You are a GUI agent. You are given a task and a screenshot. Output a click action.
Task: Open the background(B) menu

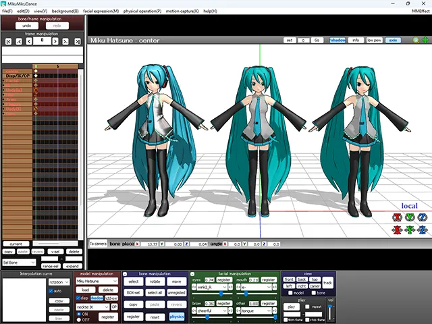pyautogui.click(x=65, y=11)
